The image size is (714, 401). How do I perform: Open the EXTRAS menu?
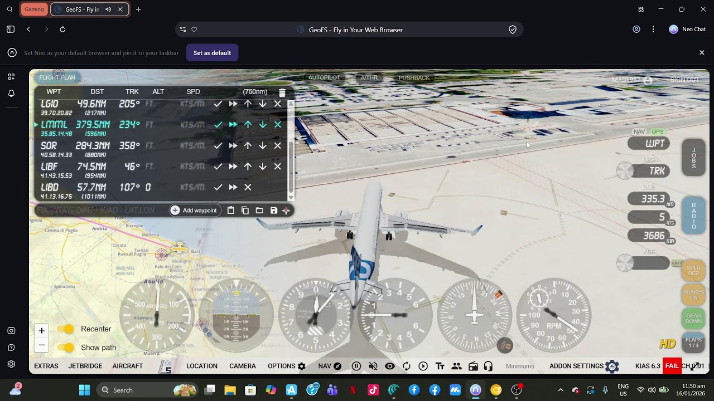point(46,366)
